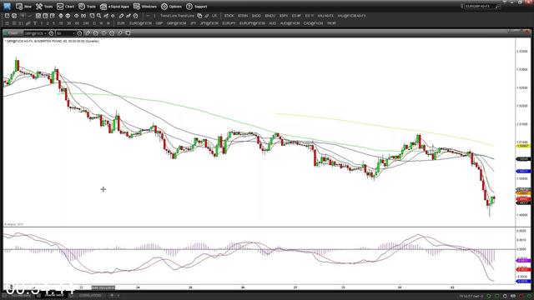Open the Tools menu

[x=44, y=7]
